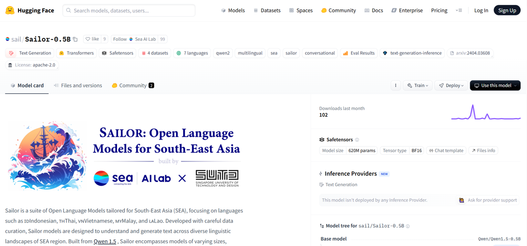
Task: Click the Sign Up button
Action: [x=507, y=10]
